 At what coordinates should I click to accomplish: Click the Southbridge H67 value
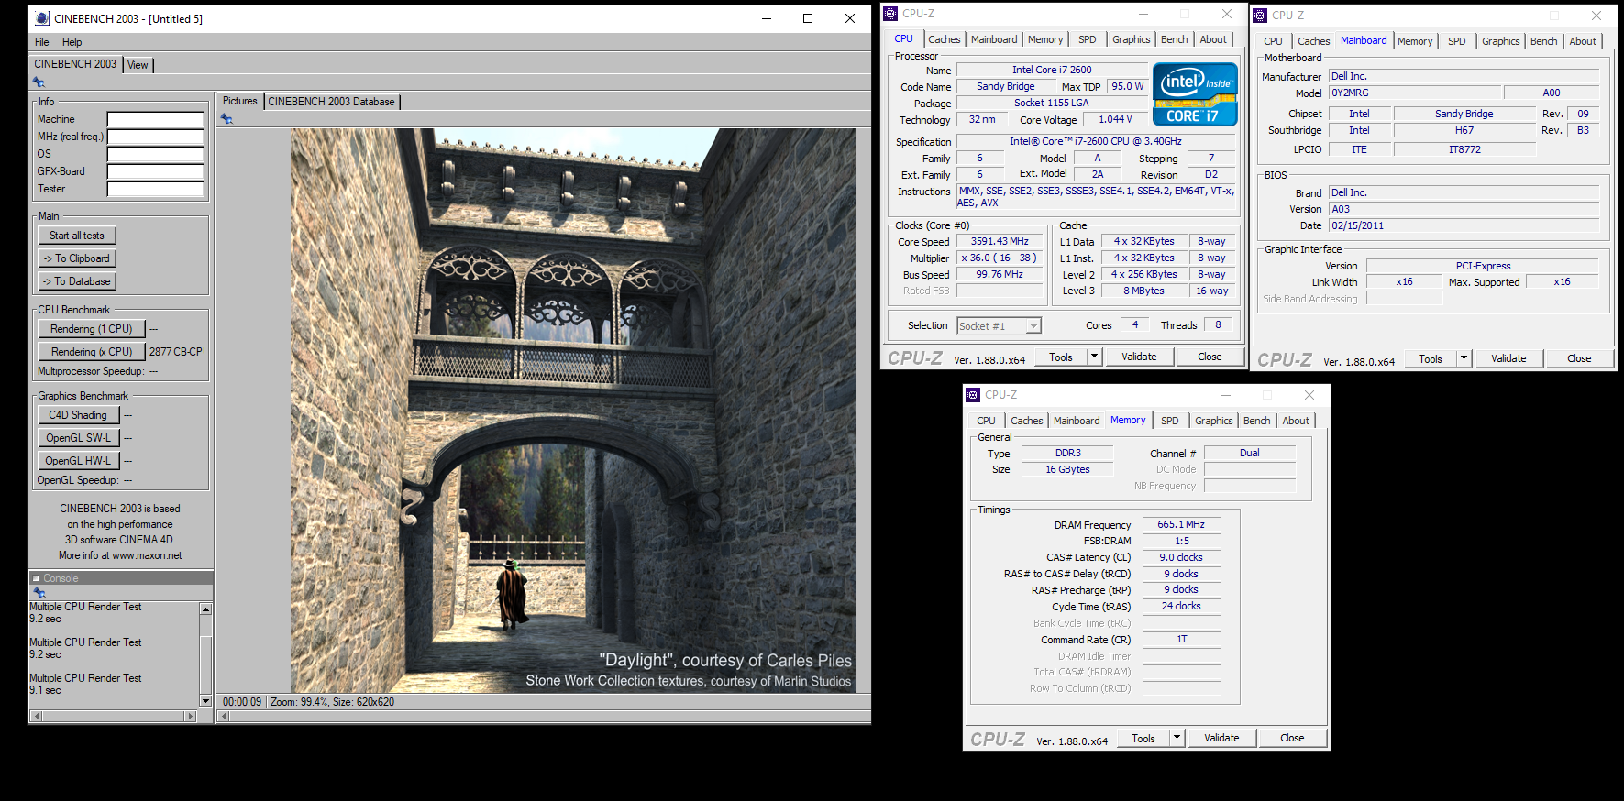[1464, 131]
